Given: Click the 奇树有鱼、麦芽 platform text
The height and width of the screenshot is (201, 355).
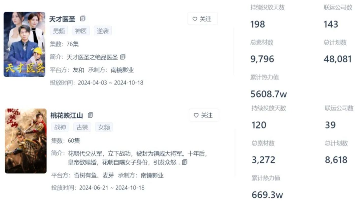Looking at the screenshot, I should [94, 175].
